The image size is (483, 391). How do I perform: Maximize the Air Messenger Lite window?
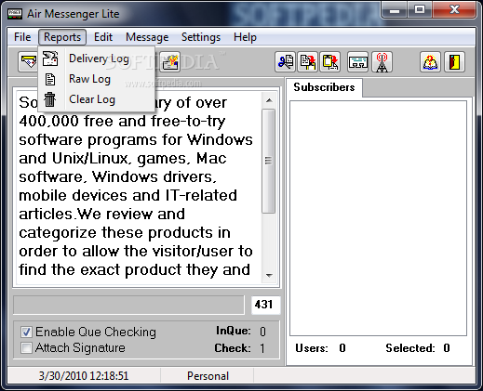tap(420, 10)
